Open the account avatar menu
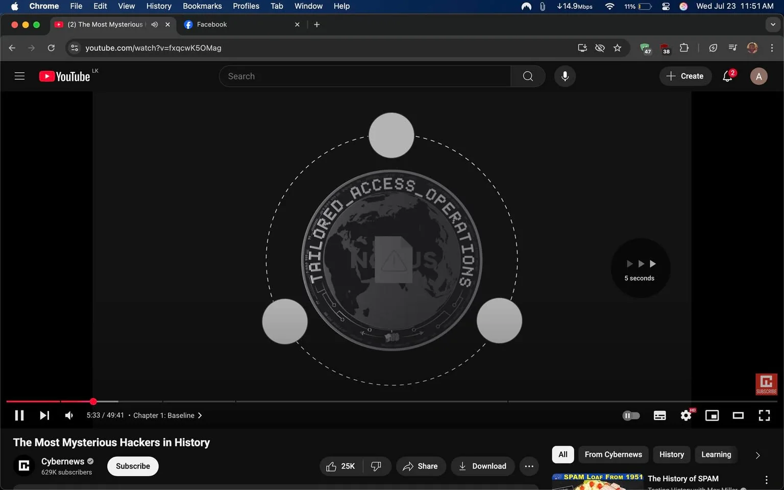784x490 pixels. (759, 76)
